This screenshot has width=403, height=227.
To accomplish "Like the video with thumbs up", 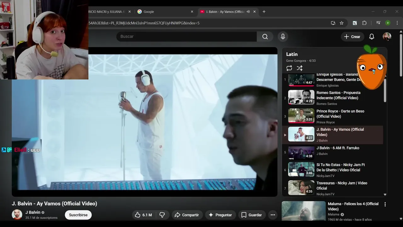I will [143, 215].
